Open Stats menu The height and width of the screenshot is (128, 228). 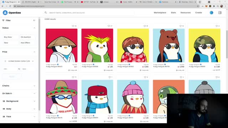tap(173, 13)
